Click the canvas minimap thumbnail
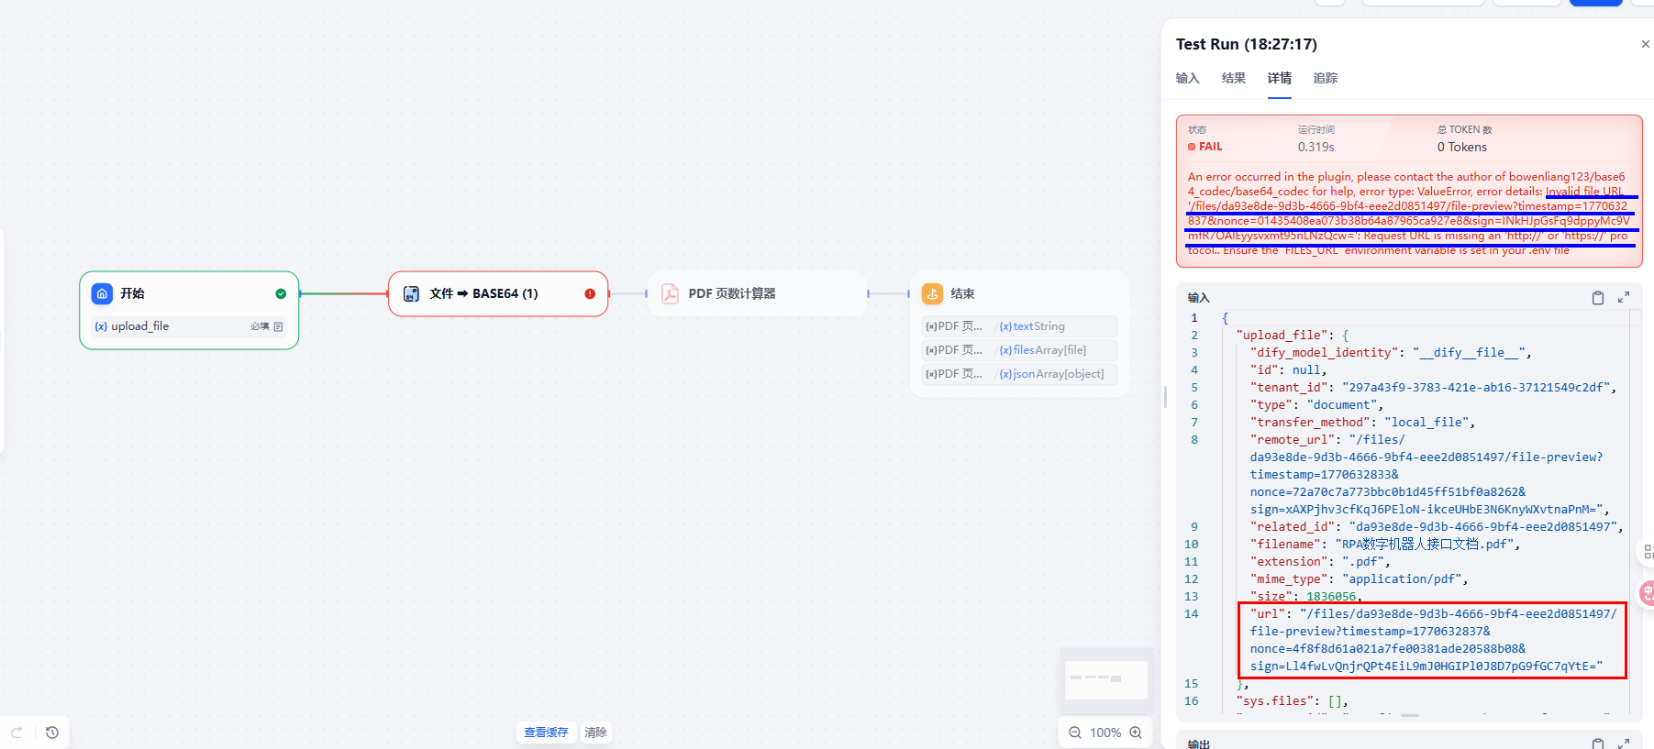 pyautogui.click(x=1106, y=679)
